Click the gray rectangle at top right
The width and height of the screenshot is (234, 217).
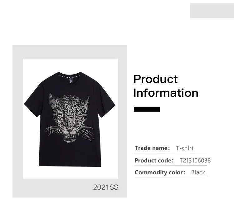pos(212,11)
